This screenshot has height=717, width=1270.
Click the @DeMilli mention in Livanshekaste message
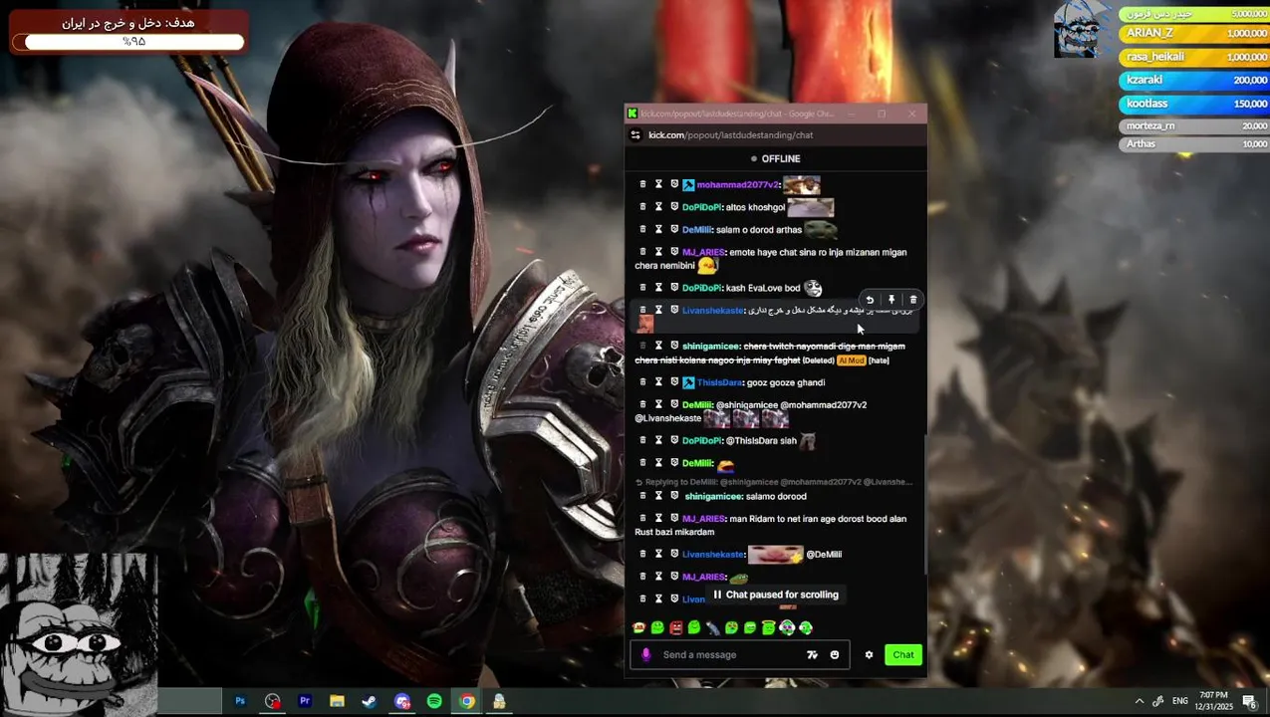(x=824, y=554)
